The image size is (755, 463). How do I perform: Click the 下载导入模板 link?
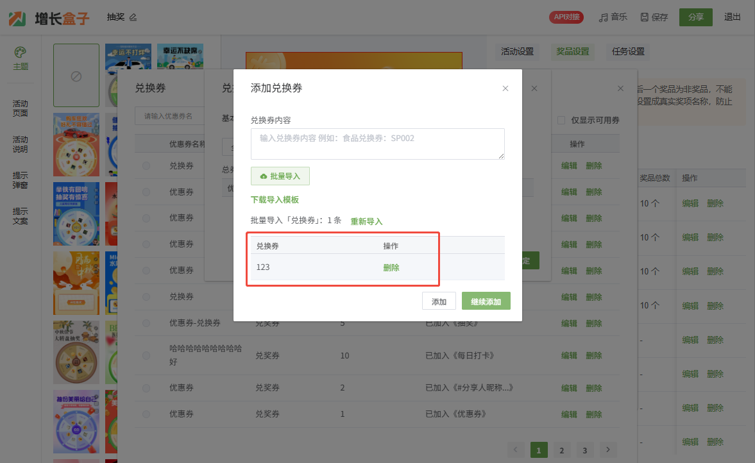pyautogui.click(x=275, y=199)
